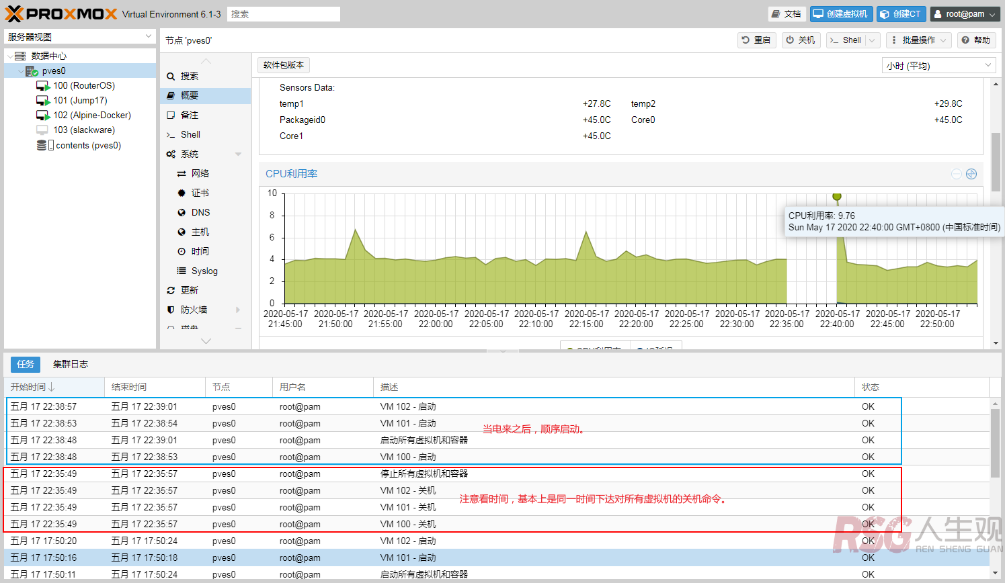Click the 重启 reboot button
This screenshot has width=1005, height=583.
756,40
